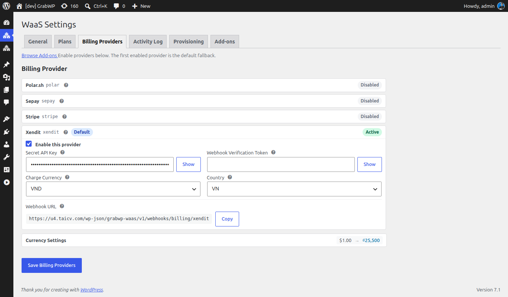
Task: Switch to the Plans tab
Action: point(65,42)
